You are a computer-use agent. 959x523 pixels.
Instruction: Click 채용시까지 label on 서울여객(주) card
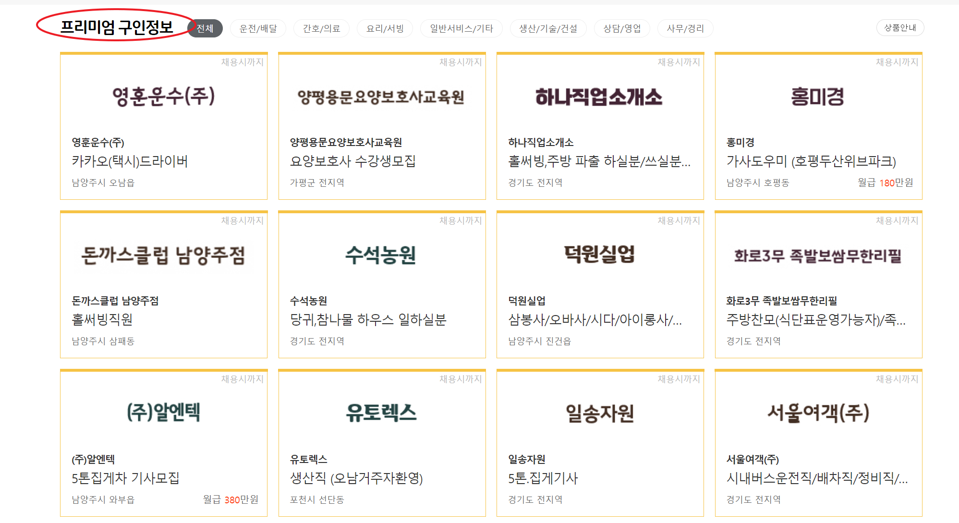[x=897, y=379]
